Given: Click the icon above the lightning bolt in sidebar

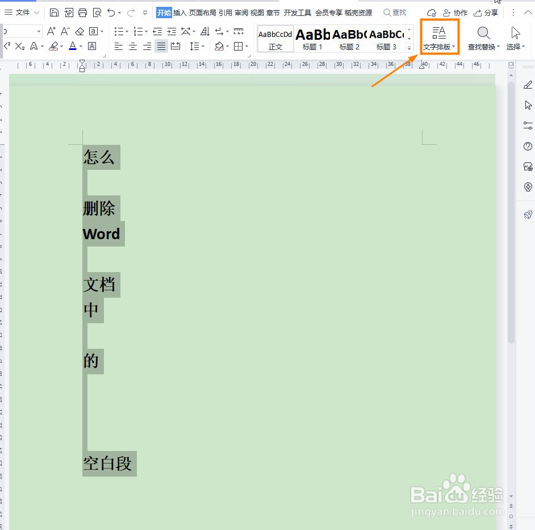Looking at the screenshot, I should coord(528,166).
